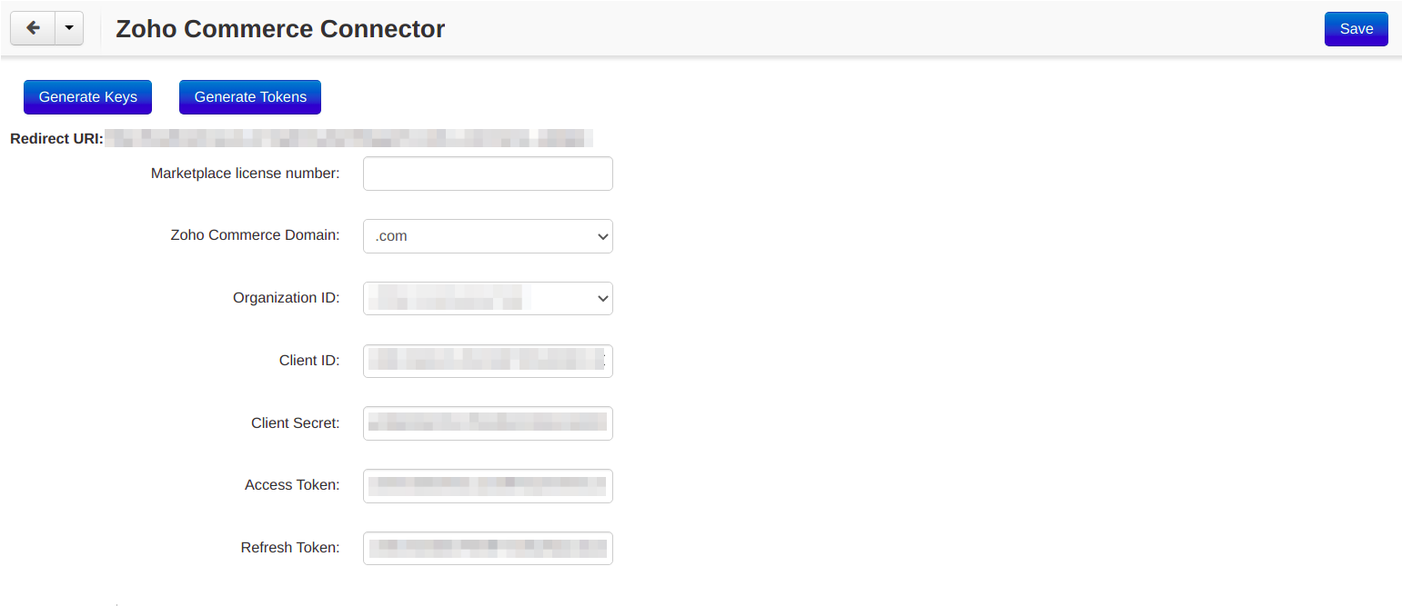The height and width of the screenshot is (606, 1402).
Task: Click the back arrow icon
Action: 33,28
